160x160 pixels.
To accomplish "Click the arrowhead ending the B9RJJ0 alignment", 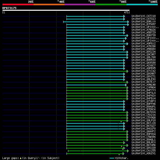I will coord(128,22).
